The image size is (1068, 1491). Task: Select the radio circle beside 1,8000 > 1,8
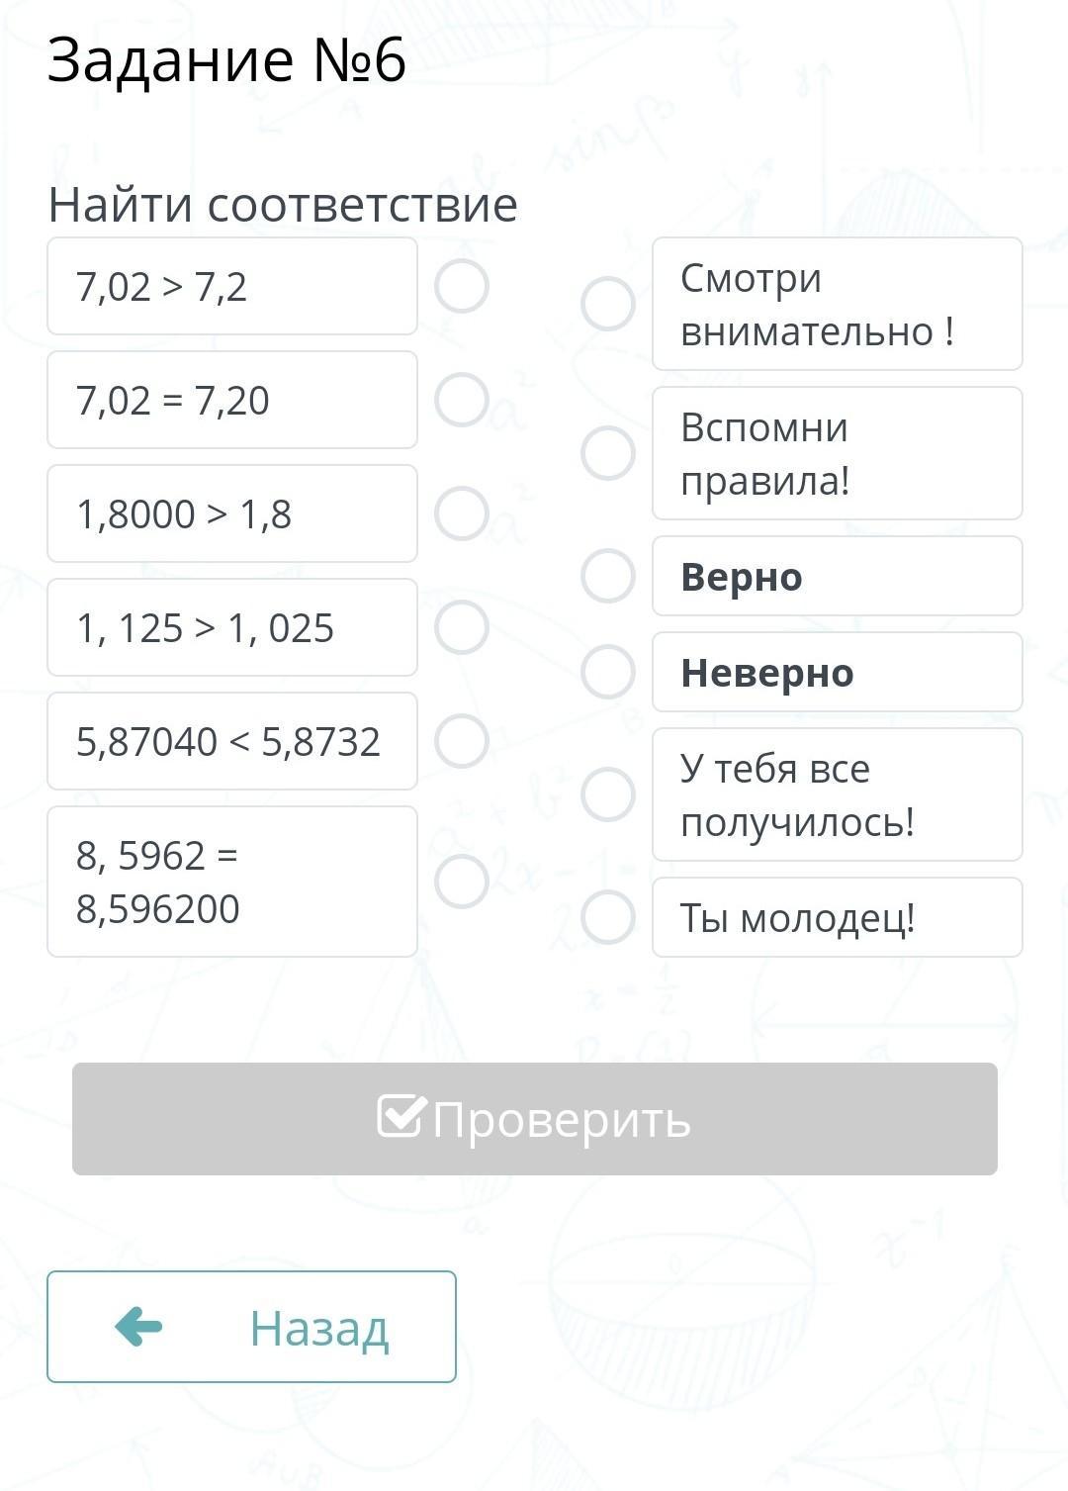(x=462, y=513)
